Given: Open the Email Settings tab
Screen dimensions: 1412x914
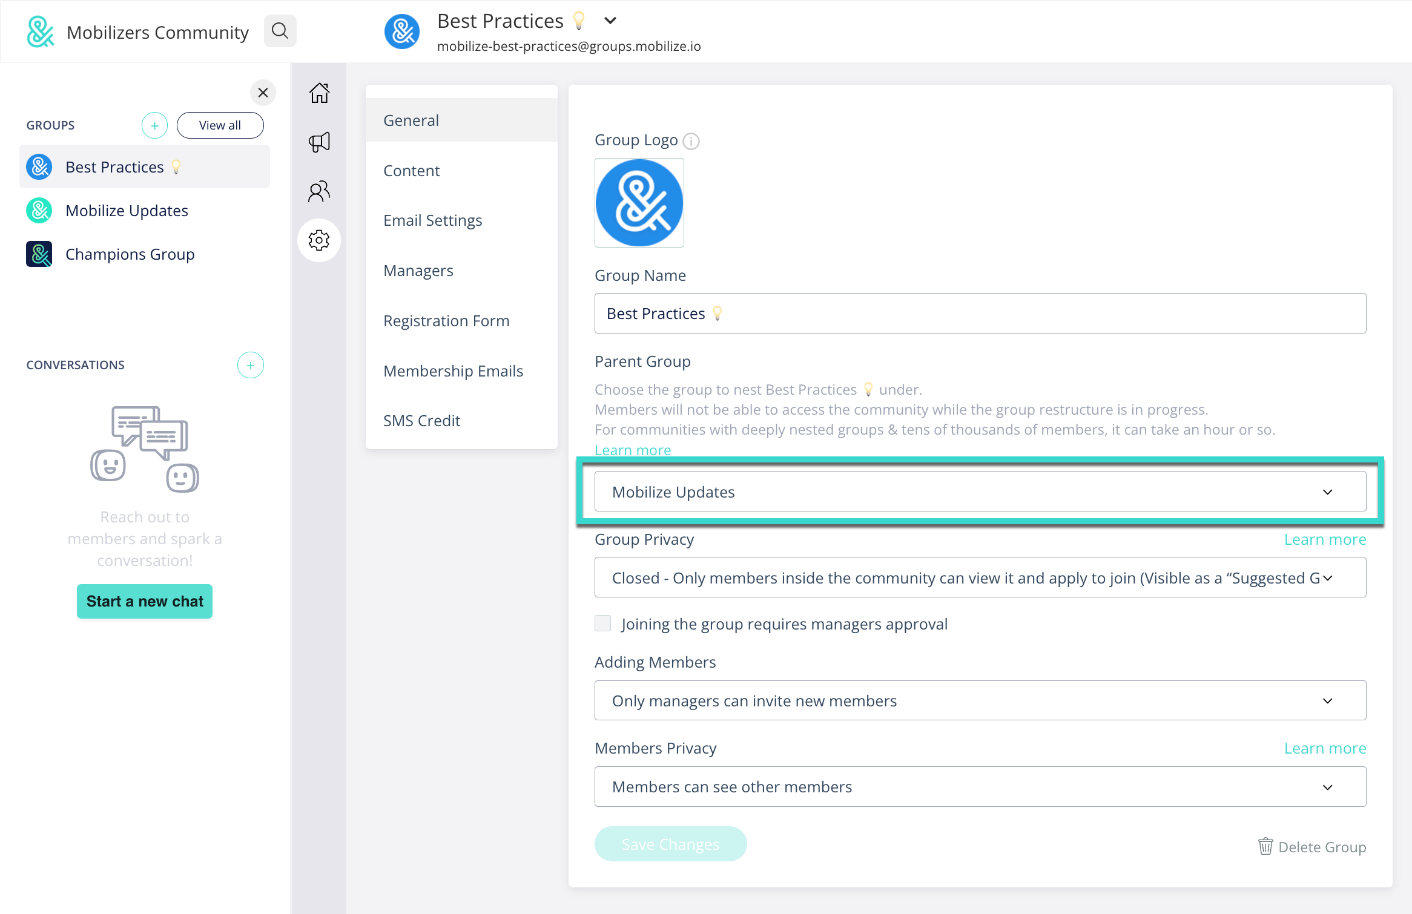Looking at the screenshot, I should click(461, 220).
